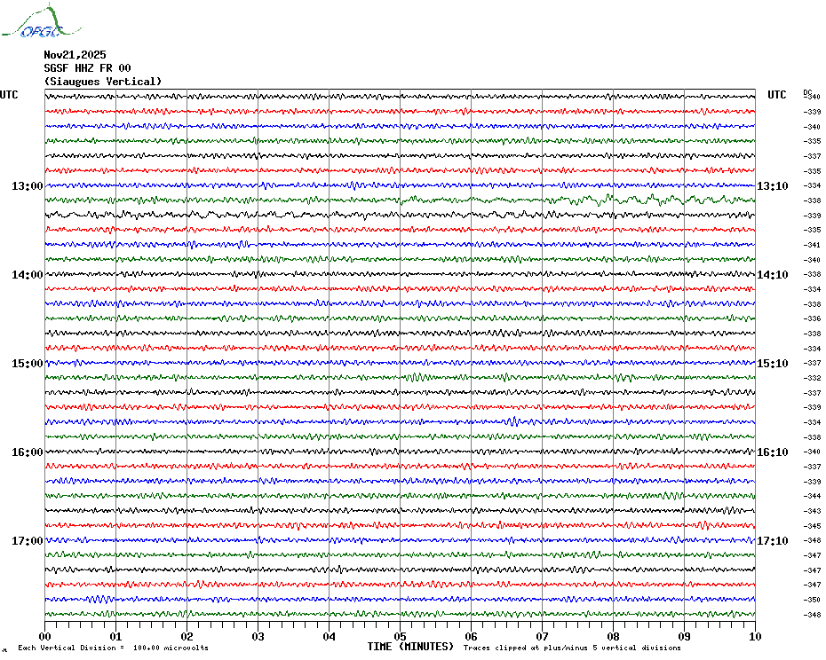The image size is (826, 660).
Task: Click the 'TIME (MINUTES)' axis title
Action: pos(410,647)
